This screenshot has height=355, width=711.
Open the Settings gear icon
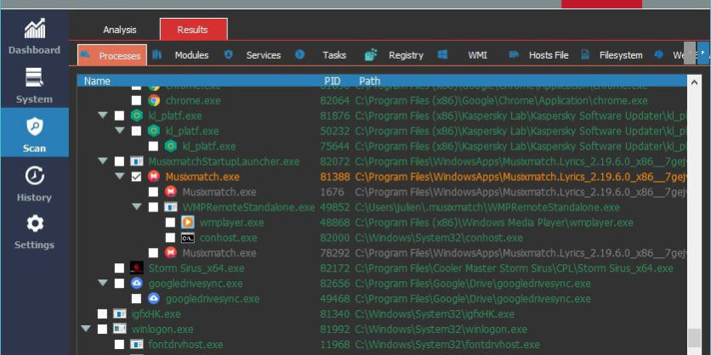click(34, 225)
